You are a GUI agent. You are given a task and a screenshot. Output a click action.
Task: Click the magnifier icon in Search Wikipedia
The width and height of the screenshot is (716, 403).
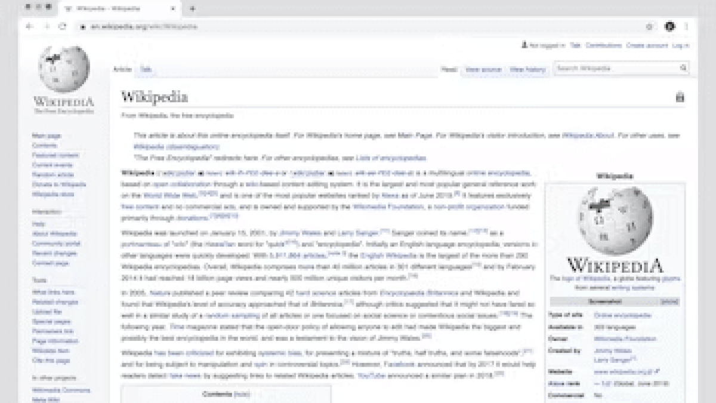pyautogui.click(x=684, y=69)
